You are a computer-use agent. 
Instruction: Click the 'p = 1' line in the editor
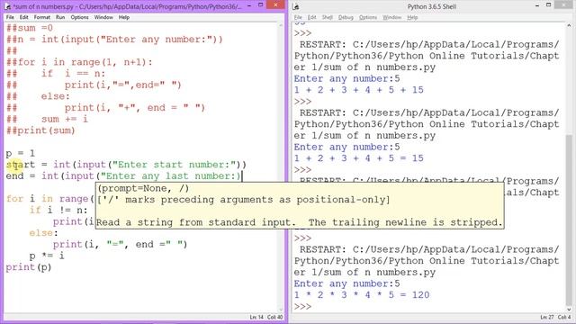pyautogui.click(x=20, y=153)
